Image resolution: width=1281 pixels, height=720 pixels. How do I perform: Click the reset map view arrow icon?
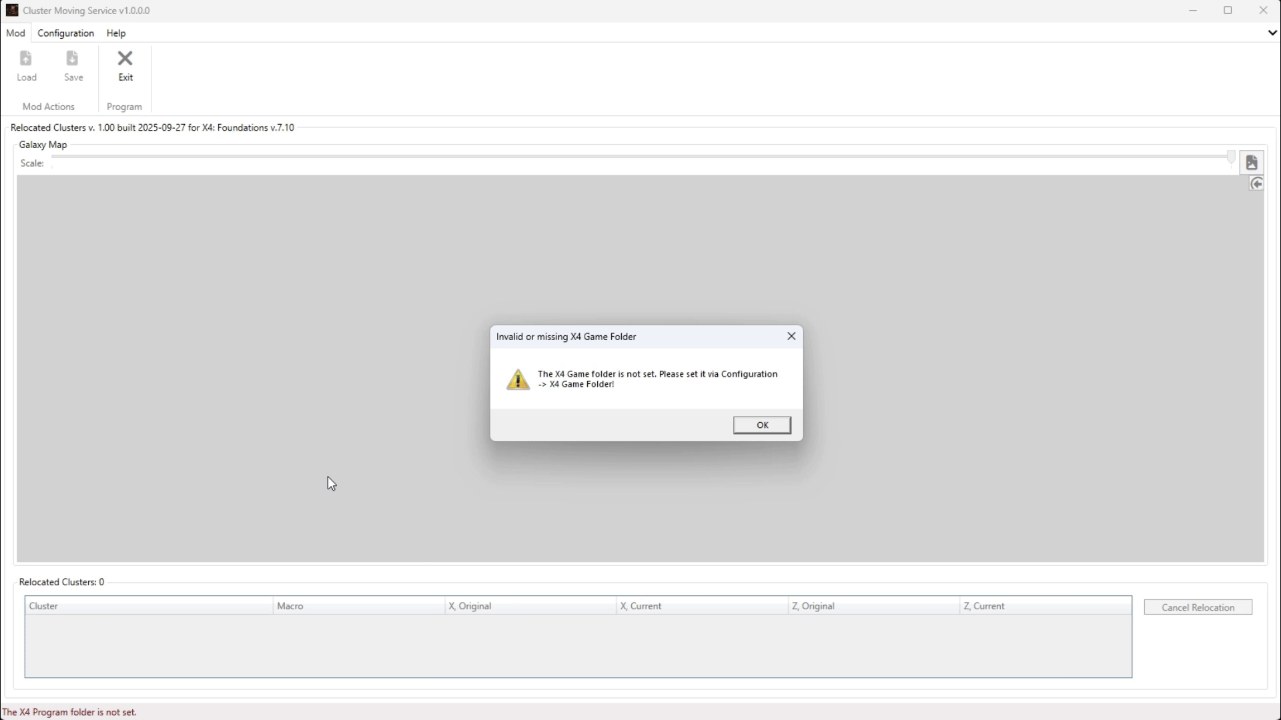(1256, 184)
